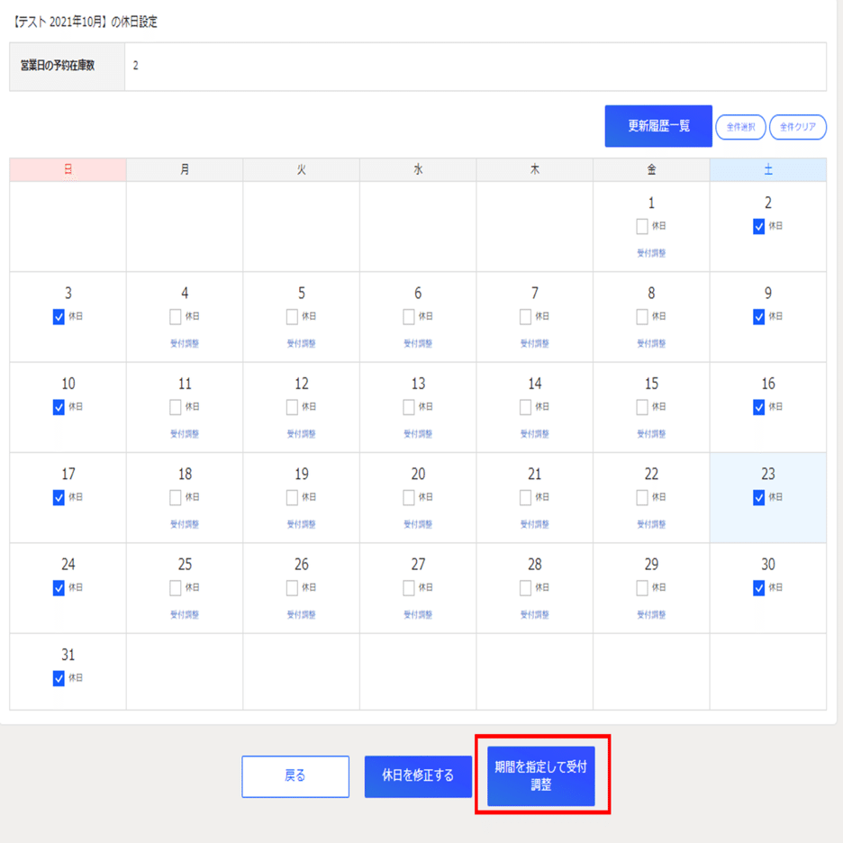Viewport: 843px width, 843px height.
Task: Check the 休日 box for day 12
Action: pyautogui.click(x=292, y=407)
